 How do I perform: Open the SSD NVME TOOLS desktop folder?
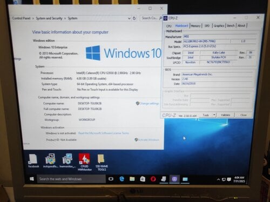102,162
